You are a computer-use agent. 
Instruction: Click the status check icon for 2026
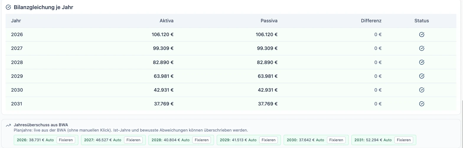click(422, 35)
